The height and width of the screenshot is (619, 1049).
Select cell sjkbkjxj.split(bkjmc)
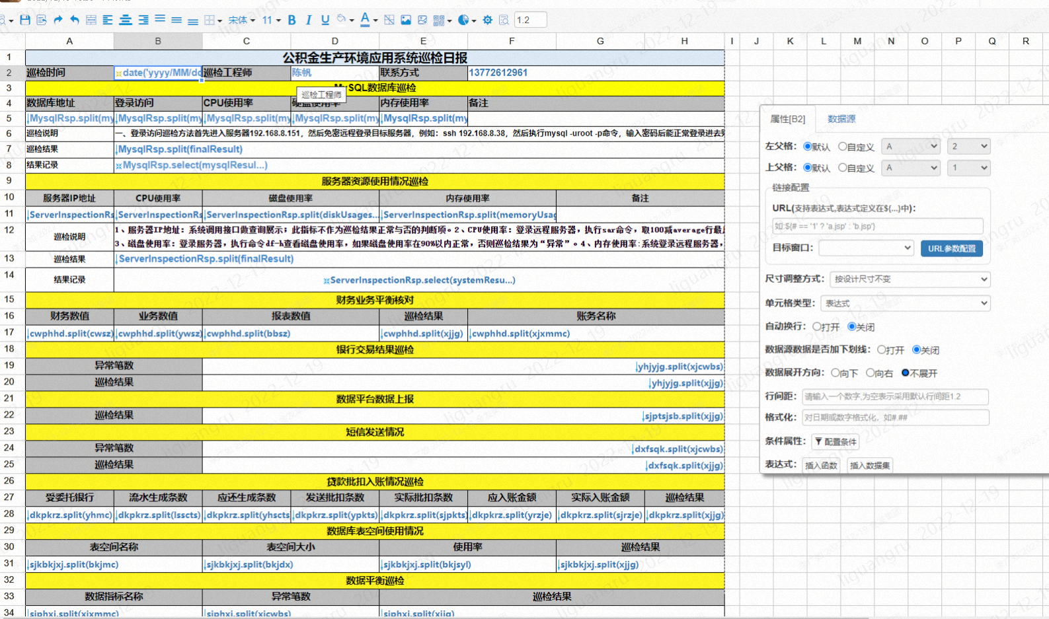click(114, 564)
